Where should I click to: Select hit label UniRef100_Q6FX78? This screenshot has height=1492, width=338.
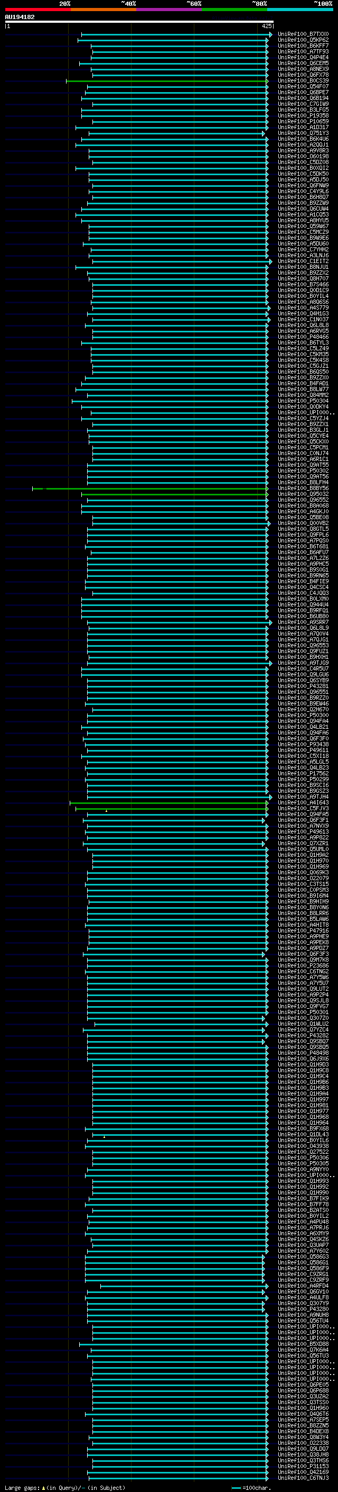pyautogui.click(x=303, y=75)
